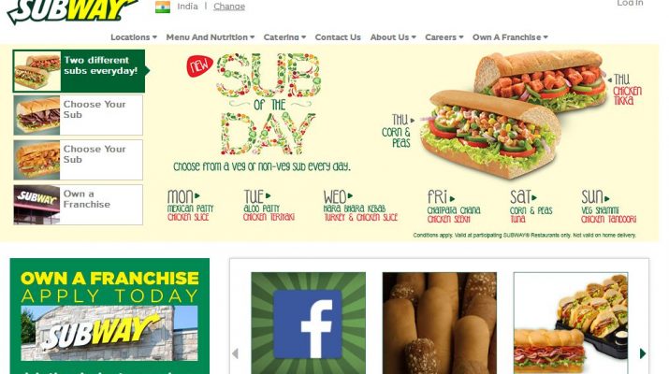Click carousel previous arrow

[x=235, y=353]
